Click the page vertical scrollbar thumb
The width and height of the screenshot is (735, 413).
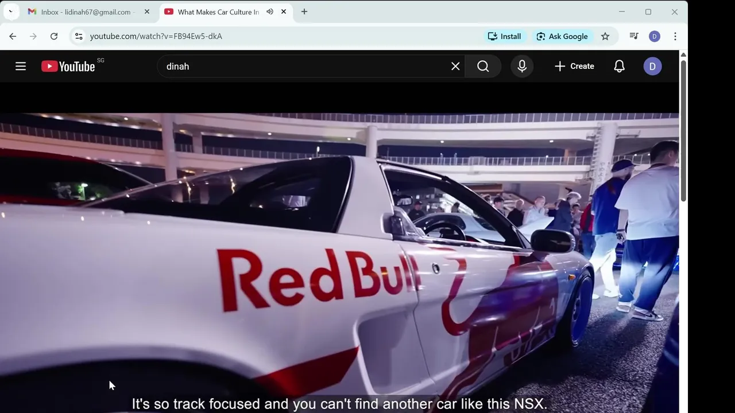[x=683, y=130]
